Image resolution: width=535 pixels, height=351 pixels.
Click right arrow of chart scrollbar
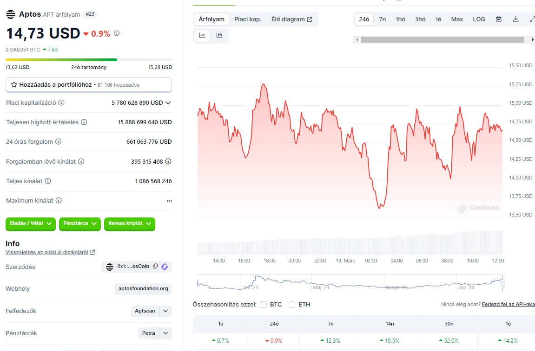click(533, 40)
